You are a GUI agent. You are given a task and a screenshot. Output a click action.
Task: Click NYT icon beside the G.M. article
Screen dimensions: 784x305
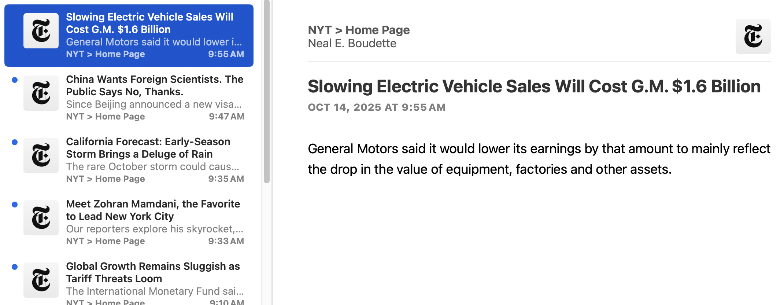tap(41, 31)
